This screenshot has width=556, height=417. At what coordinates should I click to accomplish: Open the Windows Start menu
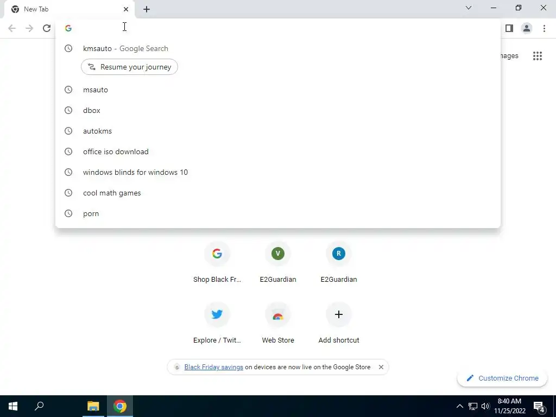pyautogui.click(x=13, y=406)
